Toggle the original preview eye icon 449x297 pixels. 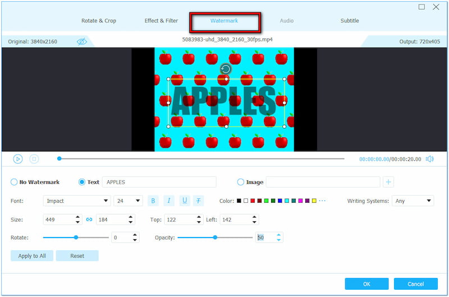coord(82,41)
